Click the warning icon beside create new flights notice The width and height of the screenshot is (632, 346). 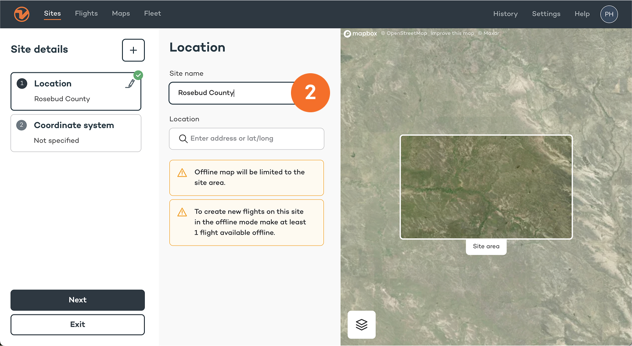point(182,212)
